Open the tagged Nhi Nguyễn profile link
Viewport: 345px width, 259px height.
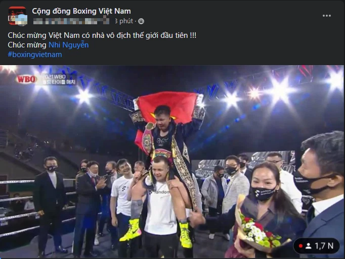click(68, 45)
